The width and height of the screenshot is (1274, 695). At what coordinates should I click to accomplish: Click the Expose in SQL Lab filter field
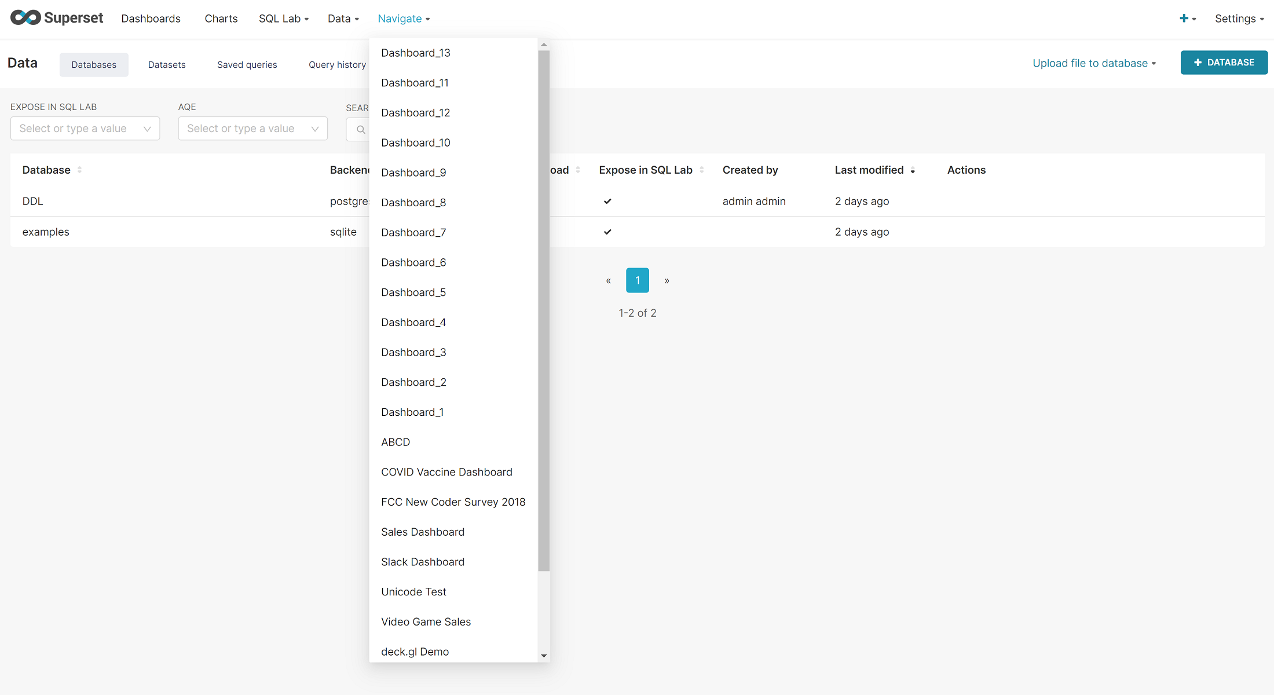pyautogui.click(x=85, y=129)
